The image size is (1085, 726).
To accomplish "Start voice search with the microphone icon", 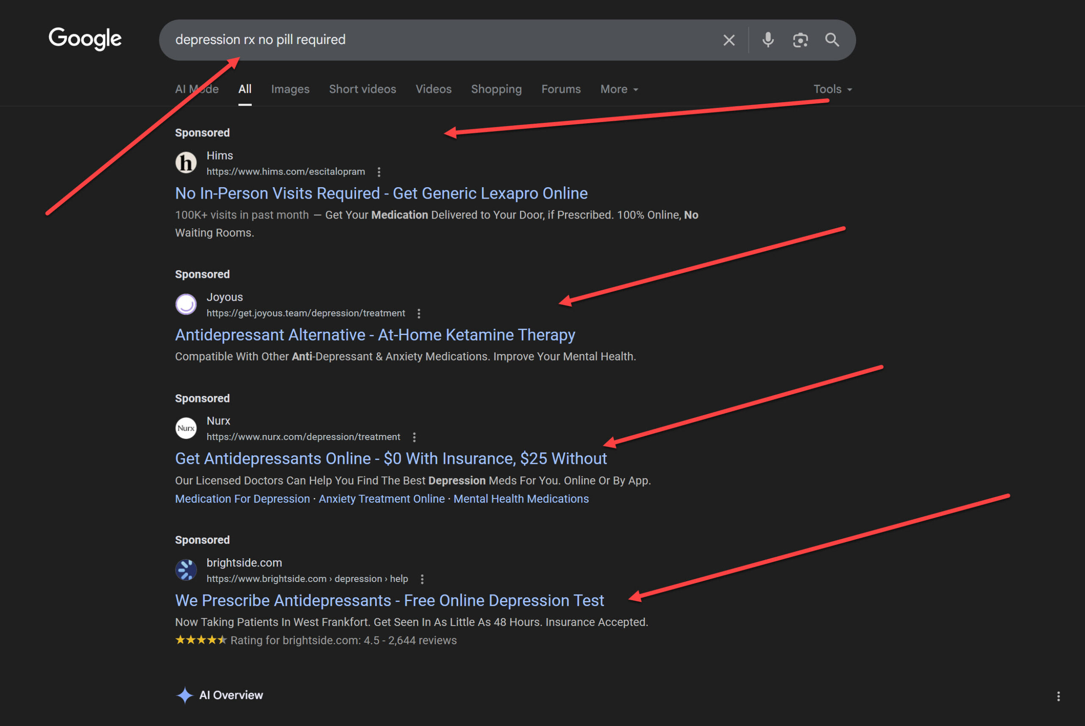I will [768, 40].
